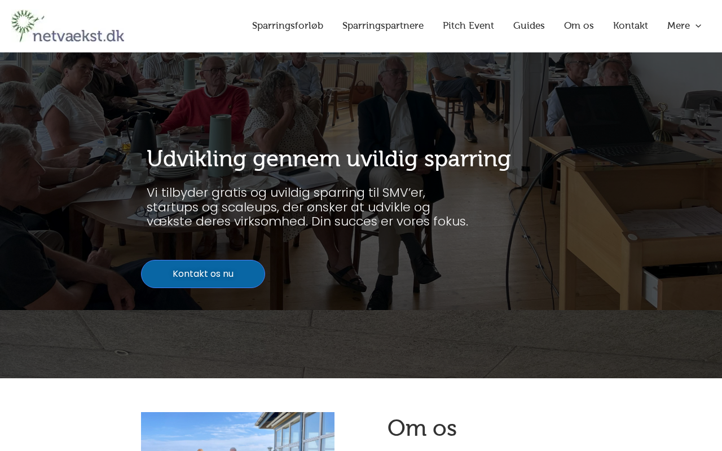
Task: Navigate to Om os from header
Action: click(579, 26)
